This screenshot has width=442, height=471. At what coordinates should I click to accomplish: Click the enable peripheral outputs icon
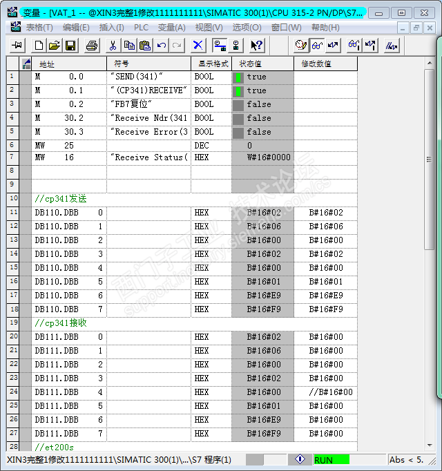[x=392, y=46]
